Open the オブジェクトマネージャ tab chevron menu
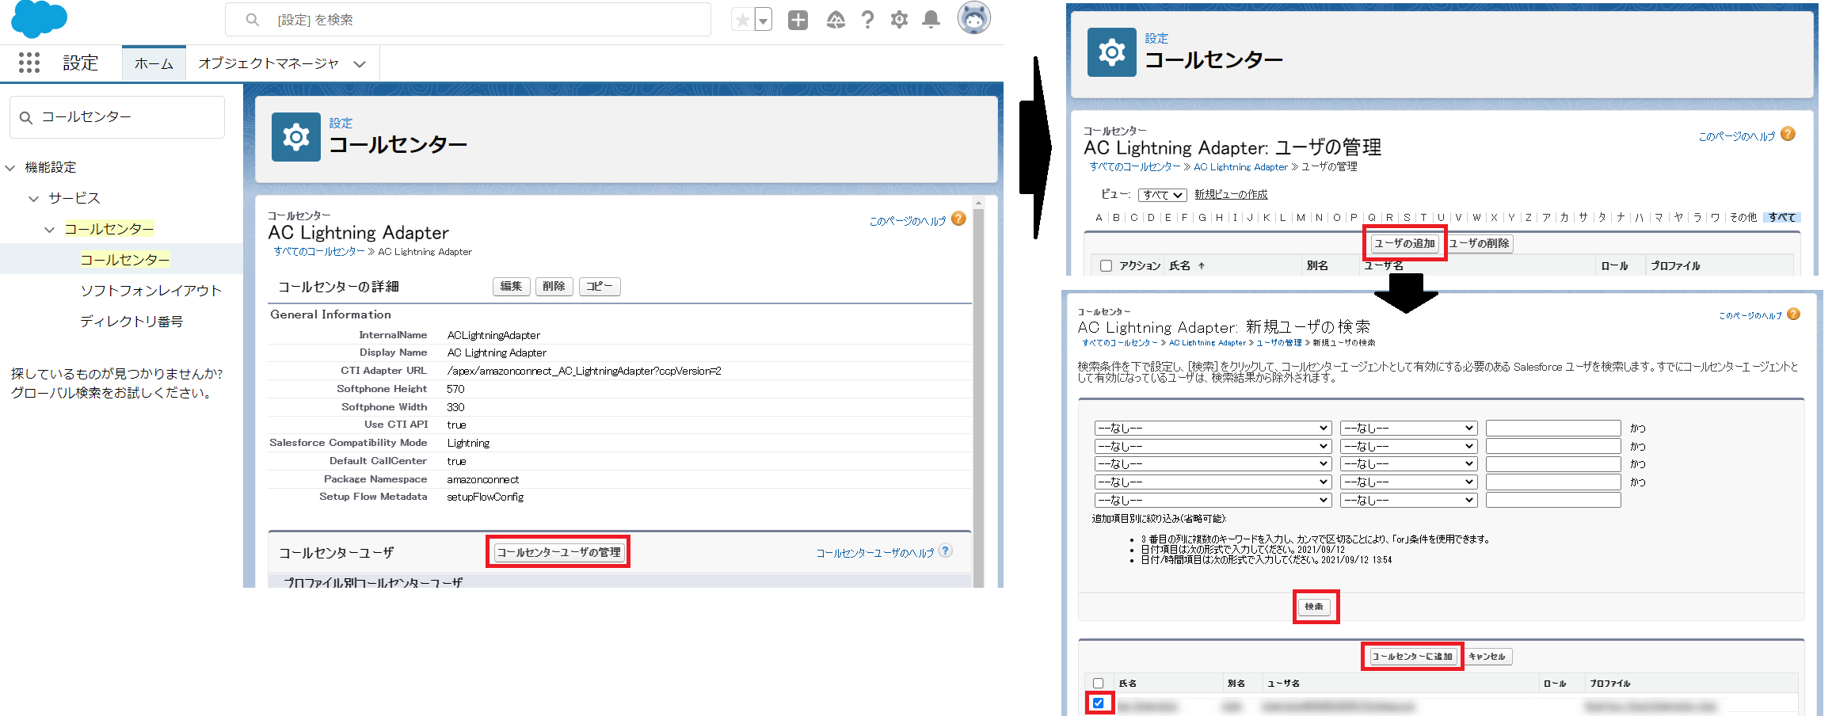The width and height of the screenshot is (1836, 724). pyautogui.click(x=360, y=64)
